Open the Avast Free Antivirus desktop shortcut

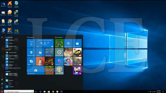tap(10, 4)
